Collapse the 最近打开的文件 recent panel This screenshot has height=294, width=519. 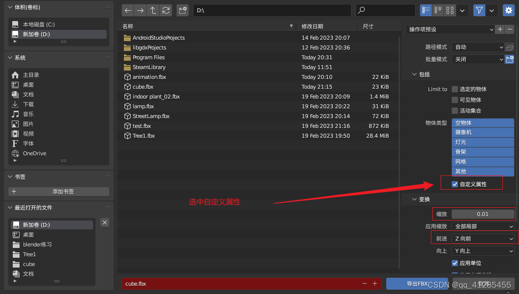click(10, 208)
